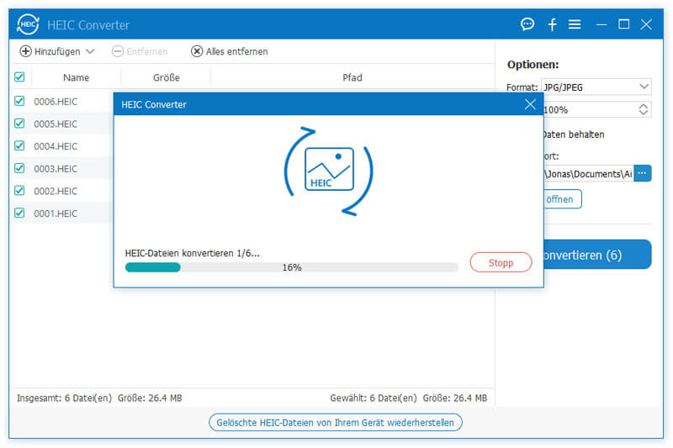The height and width of the screenshot is (448, 673).
Task: Open the hamburger menu icon
Action: coord(575,24)
